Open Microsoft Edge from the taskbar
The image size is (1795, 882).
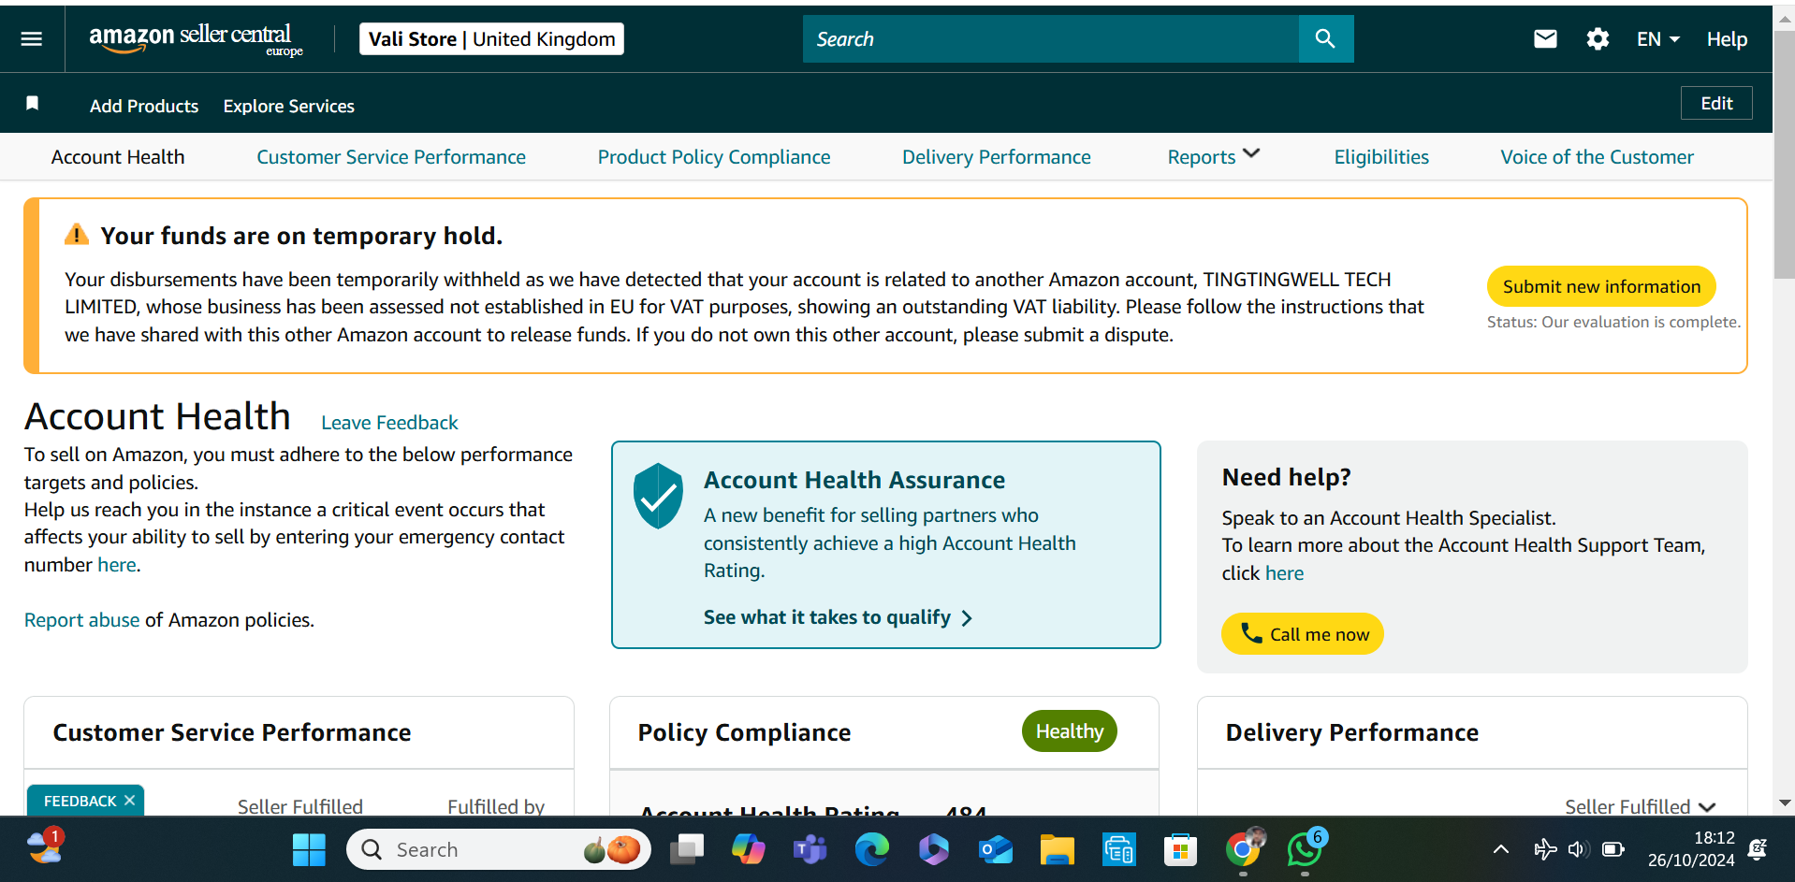point(871,849)
